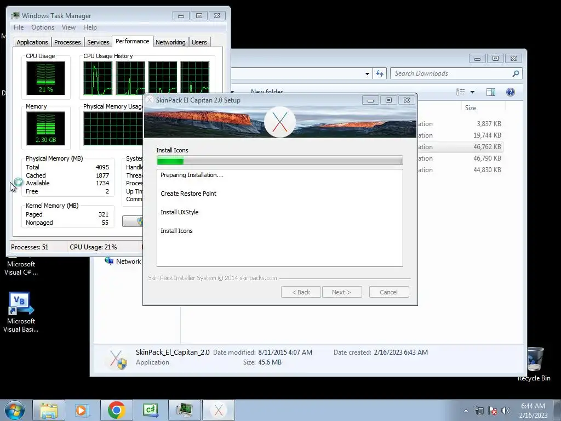Screen dimensions: 561x421
Task: Open the Windows Start menu orb
Action: tap(15, 410)
